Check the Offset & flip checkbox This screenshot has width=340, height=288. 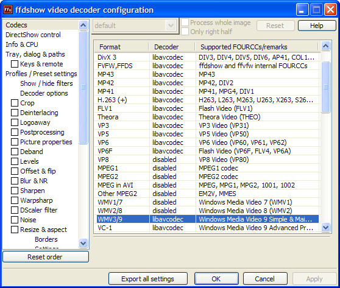15,171
